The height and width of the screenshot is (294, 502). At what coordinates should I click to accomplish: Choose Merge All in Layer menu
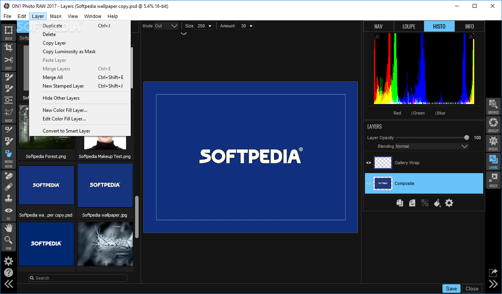(x=80, y=77)
